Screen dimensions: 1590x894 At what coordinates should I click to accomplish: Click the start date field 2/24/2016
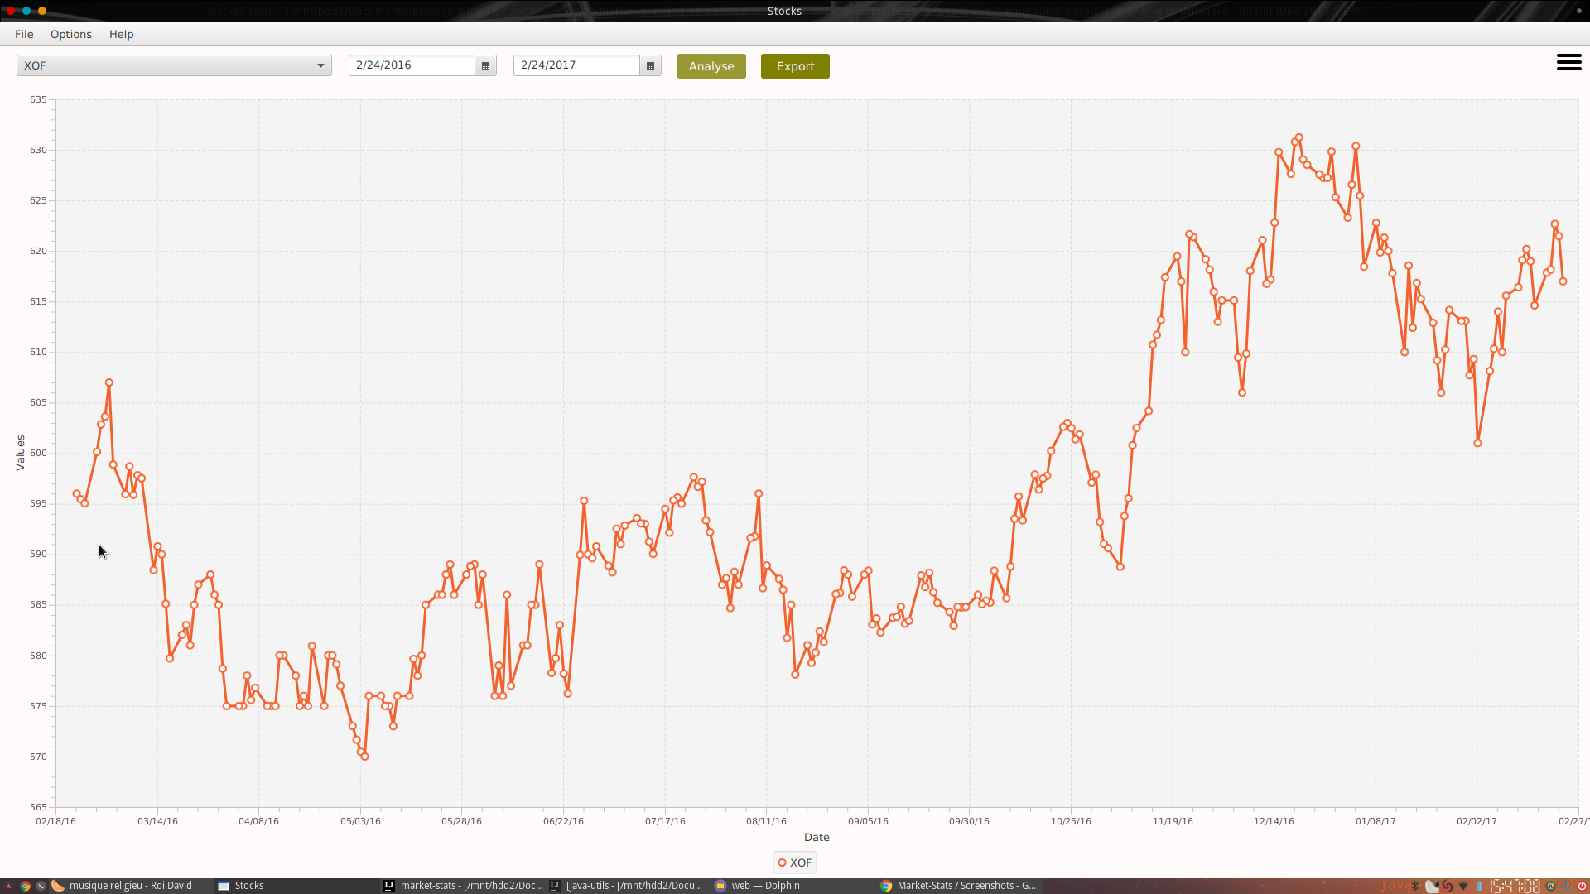412,65
